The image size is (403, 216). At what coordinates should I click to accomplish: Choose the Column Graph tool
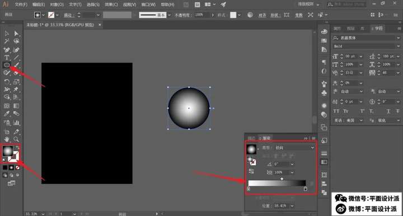(16, 123)
